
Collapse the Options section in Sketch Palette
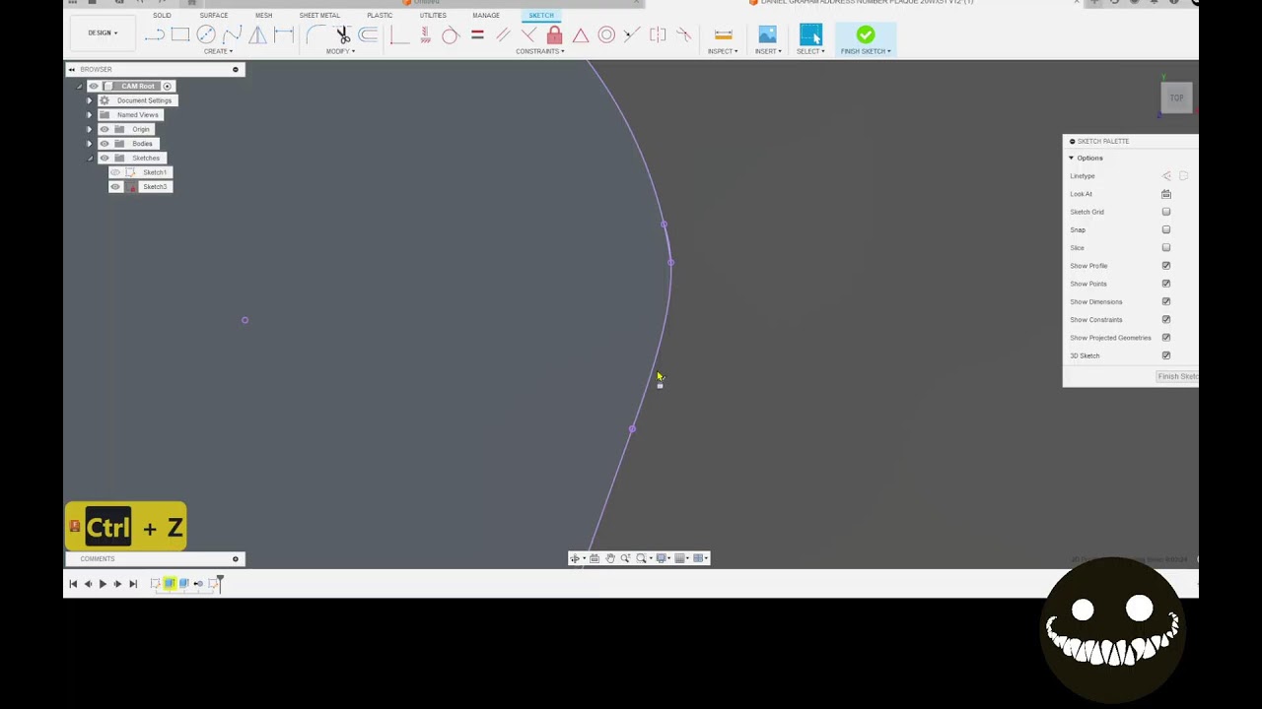1072,158
